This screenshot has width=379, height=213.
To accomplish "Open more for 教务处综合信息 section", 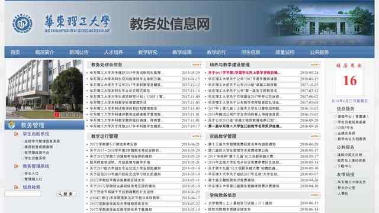I will click(x=196, y=64).
